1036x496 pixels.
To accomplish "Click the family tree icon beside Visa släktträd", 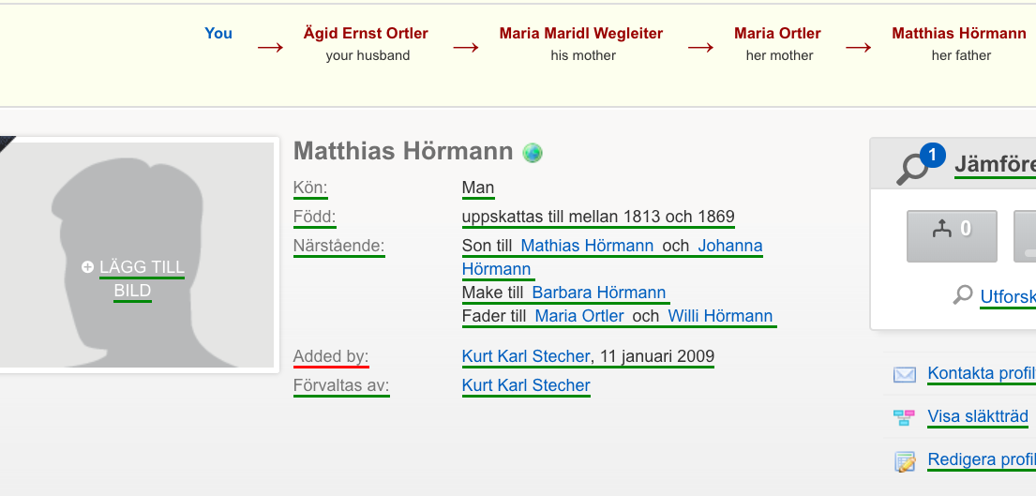I will 905,417.
